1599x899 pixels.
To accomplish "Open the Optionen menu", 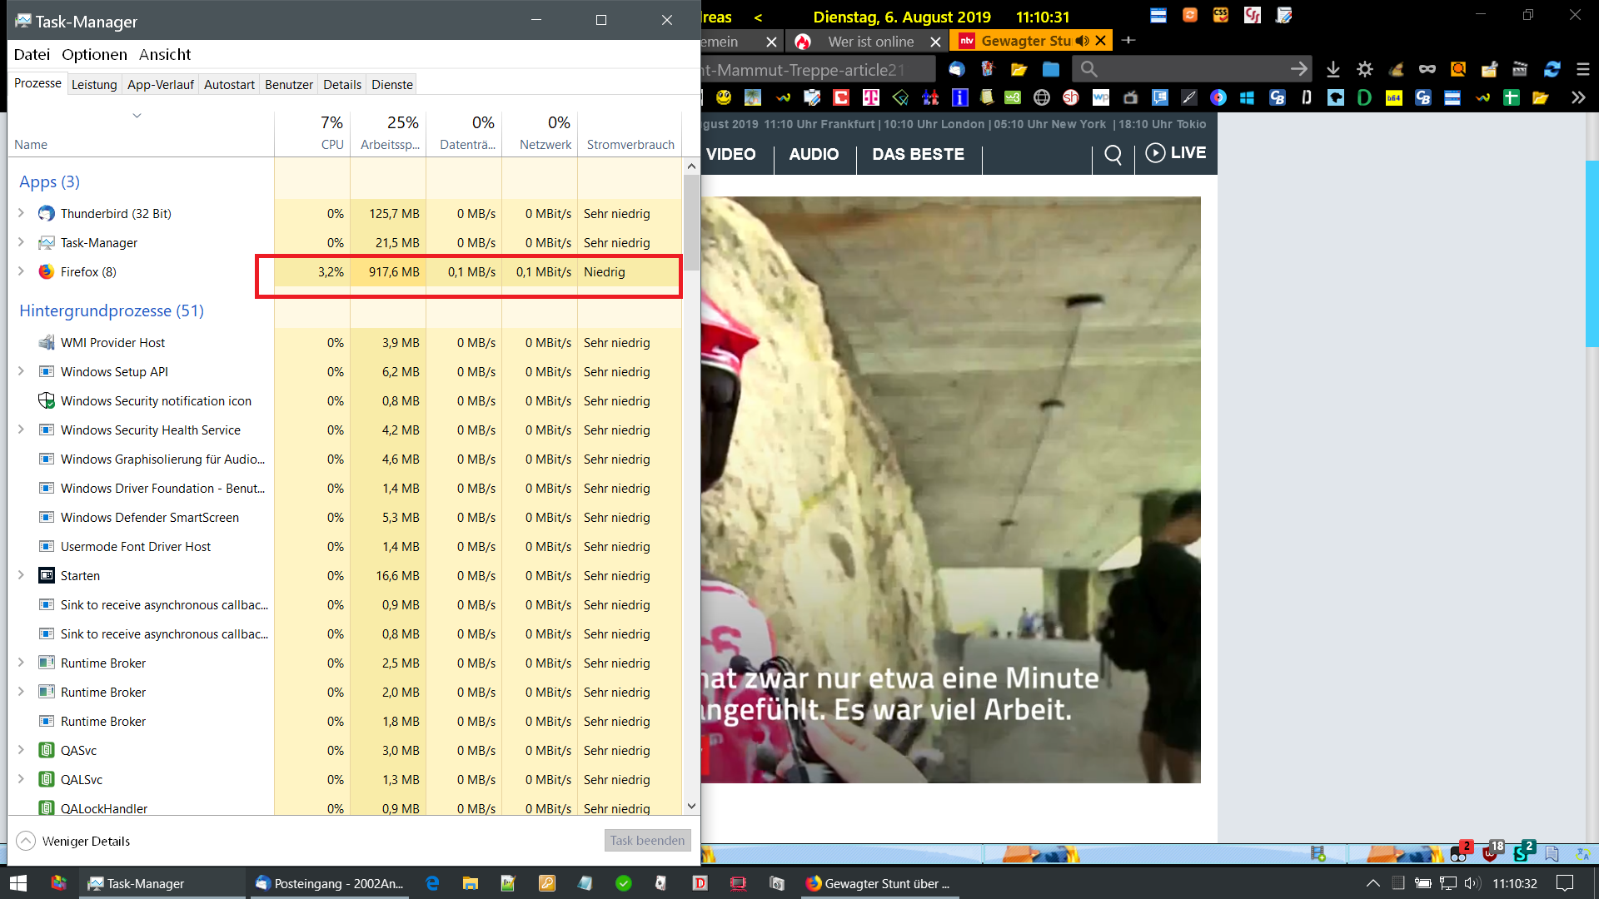I will point(94,55).
